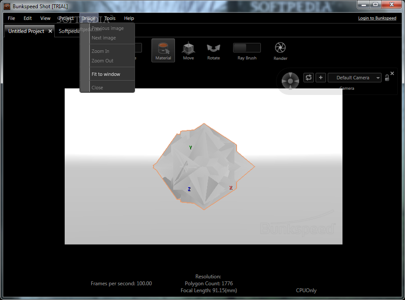Click the Render aperture icon
This screenshot has height=300, width=405.
(x=280, y=48)
